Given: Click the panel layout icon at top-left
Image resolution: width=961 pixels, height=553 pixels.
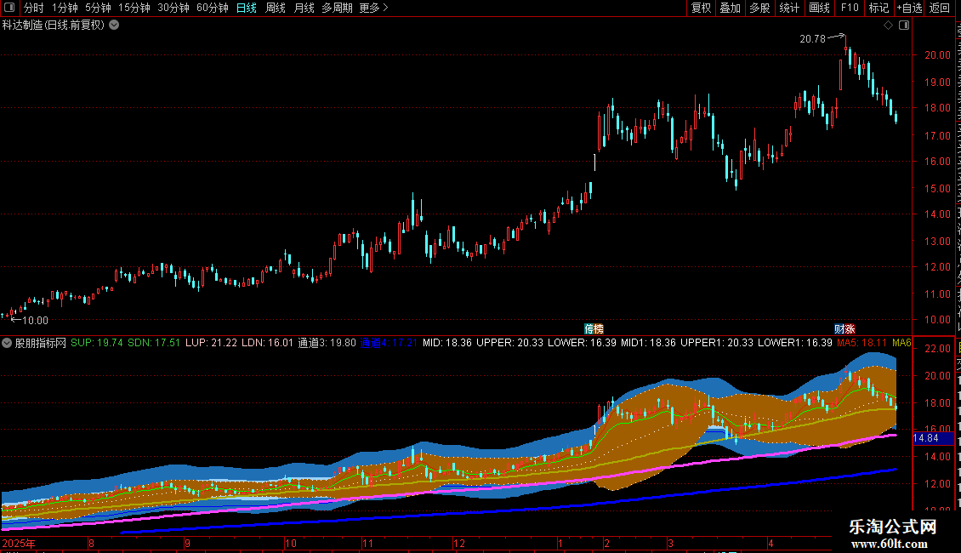Looking at the screenshot, I should (9, 8).
